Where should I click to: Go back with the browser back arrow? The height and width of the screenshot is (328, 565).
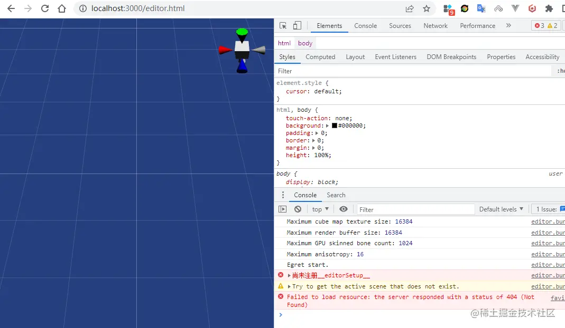pos(11,8)
